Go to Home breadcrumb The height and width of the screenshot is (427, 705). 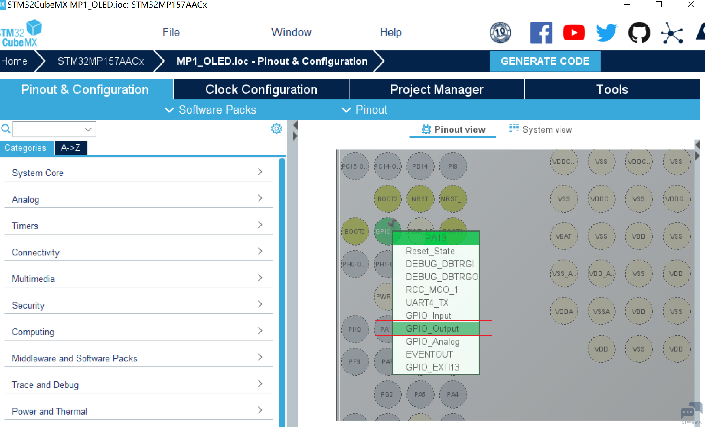click(x=14, y=61)
